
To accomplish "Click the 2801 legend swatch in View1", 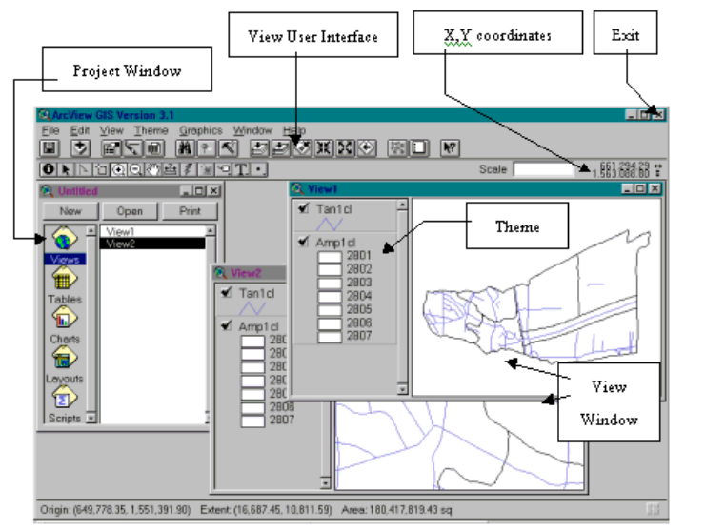I will [x=330, y=256].
